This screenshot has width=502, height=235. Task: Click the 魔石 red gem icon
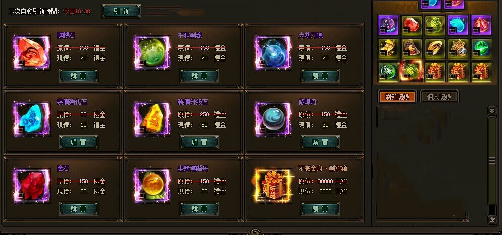[x=31, y=186]
